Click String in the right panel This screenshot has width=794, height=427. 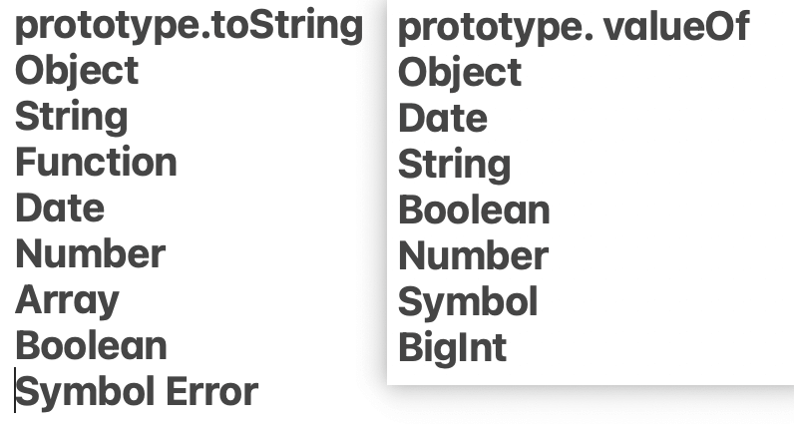pos(454,166)
